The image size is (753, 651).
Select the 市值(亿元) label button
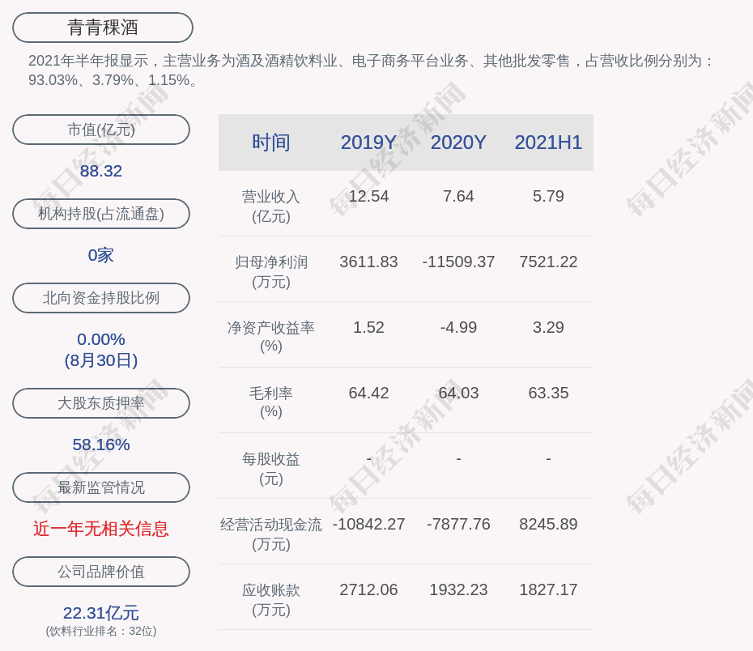coord(101,130)
